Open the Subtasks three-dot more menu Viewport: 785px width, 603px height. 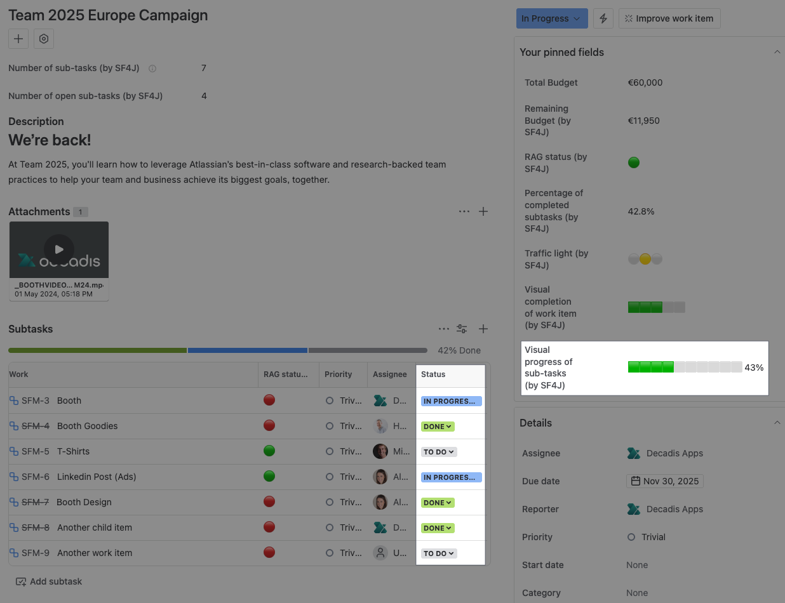444,329
